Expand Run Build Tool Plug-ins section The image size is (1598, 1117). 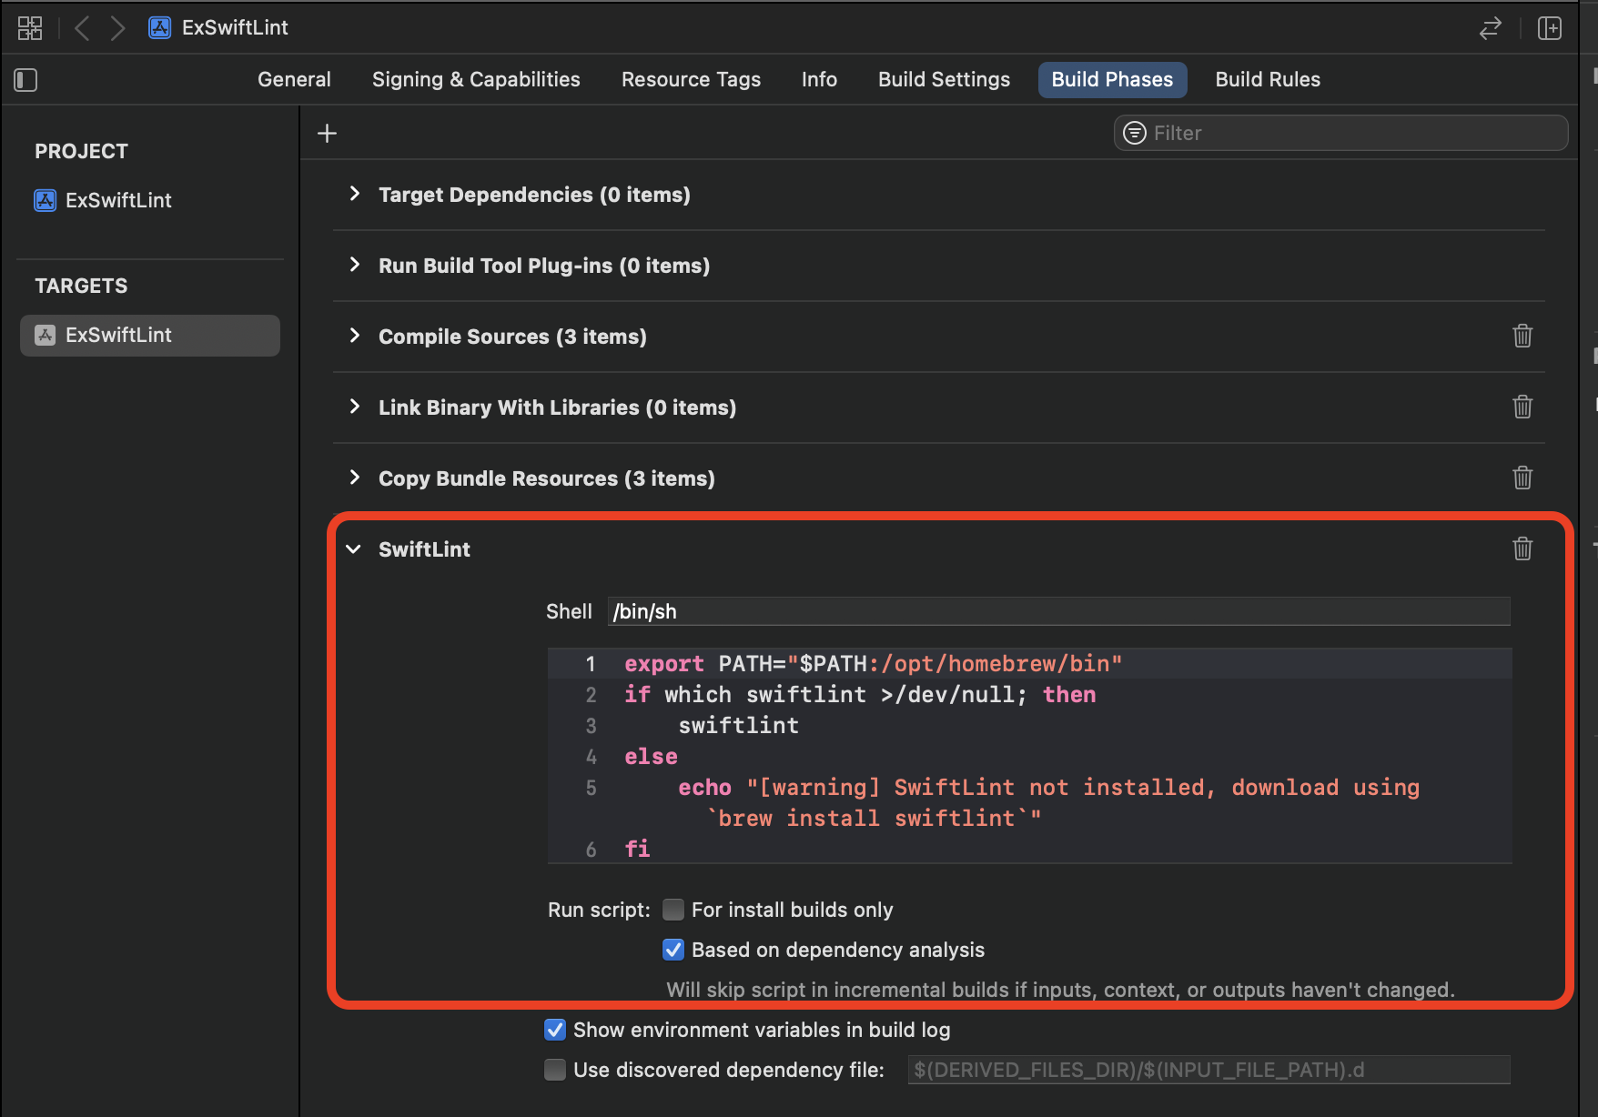[355, 265]
